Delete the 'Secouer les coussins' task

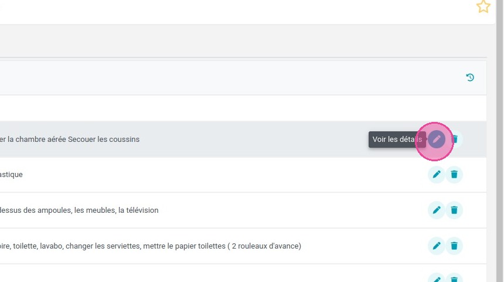coord(454,139)
